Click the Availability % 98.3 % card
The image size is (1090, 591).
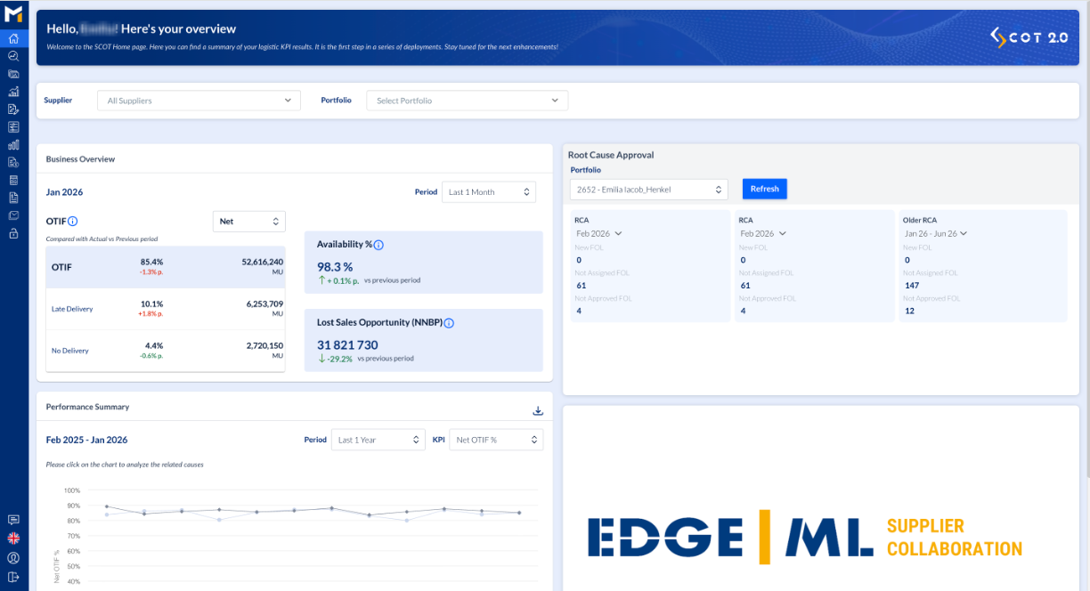point(424,262)
